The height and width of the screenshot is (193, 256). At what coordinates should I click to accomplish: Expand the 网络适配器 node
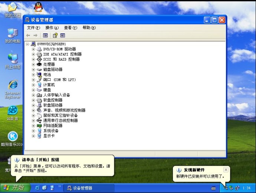pos(33,126)
